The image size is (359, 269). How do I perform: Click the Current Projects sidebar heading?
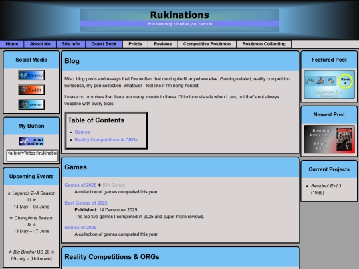point(329,169)
